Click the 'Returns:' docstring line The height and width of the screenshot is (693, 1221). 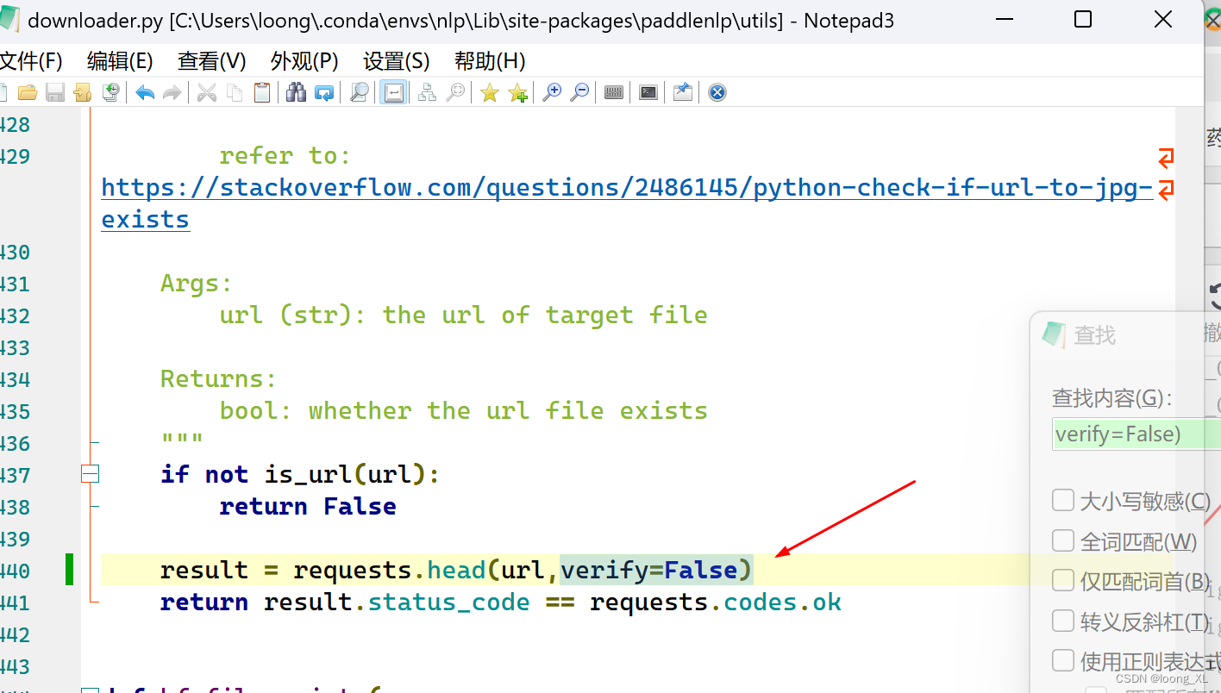tap(219, 378)
